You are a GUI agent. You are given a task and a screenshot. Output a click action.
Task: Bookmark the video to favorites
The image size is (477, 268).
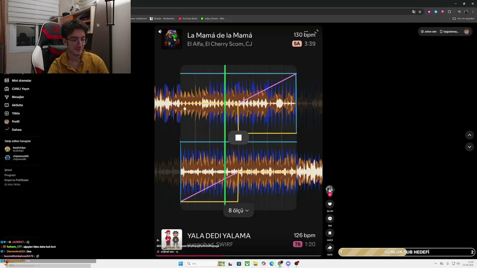click(x=330, y=233)
